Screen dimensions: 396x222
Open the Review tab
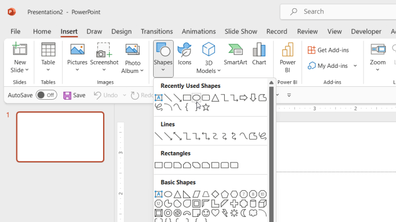(307, 31)
